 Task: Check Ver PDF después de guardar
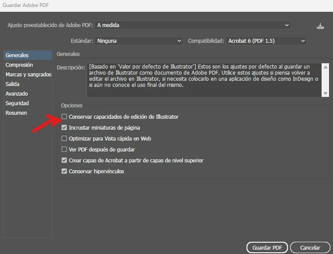click(x=64, y=149)
